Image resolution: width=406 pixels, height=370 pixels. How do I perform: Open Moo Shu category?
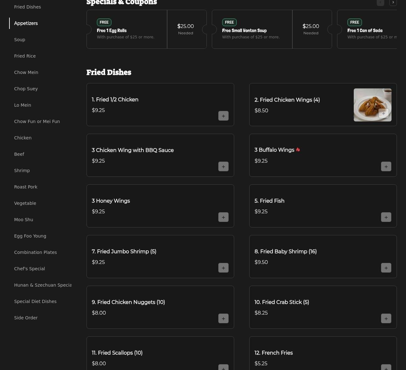point(24,220)
